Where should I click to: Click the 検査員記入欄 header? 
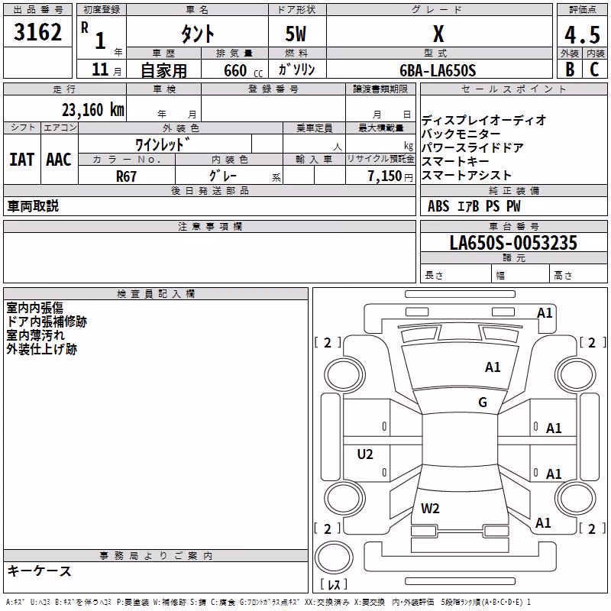point(156,294)
